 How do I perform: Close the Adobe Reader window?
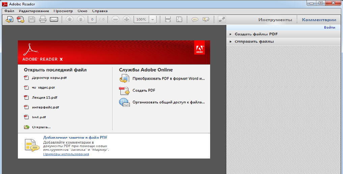click(x=333, y=3)
